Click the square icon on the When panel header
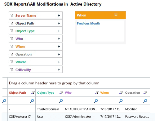The height and width of the screenshot is (121, 155). [116, 14]
